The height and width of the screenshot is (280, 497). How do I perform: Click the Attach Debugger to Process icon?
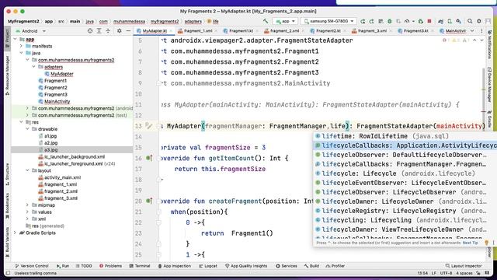421,21
